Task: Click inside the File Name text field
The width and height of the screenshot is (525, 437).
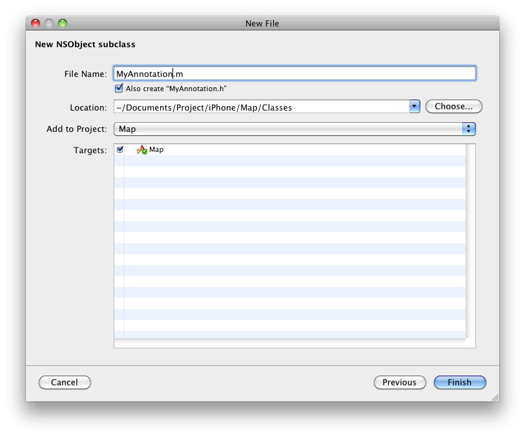Action: tap(294, 74)
